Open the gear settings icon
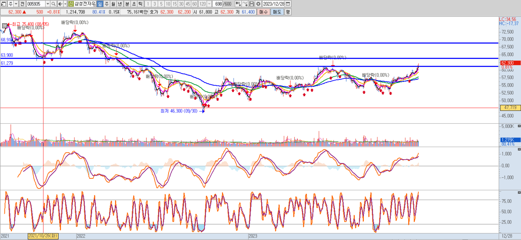The image size is (521, 240). click(258, 4)
